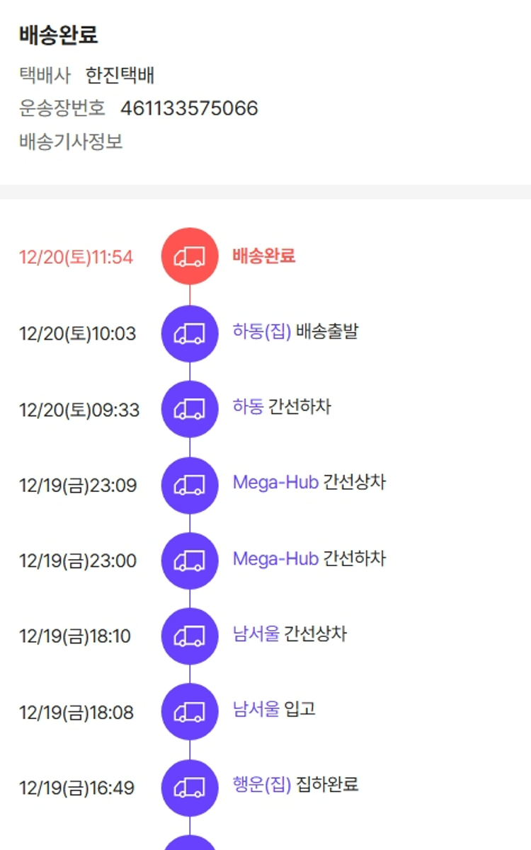Click truck icon beside 남서울 간선상차

point(190,636)
